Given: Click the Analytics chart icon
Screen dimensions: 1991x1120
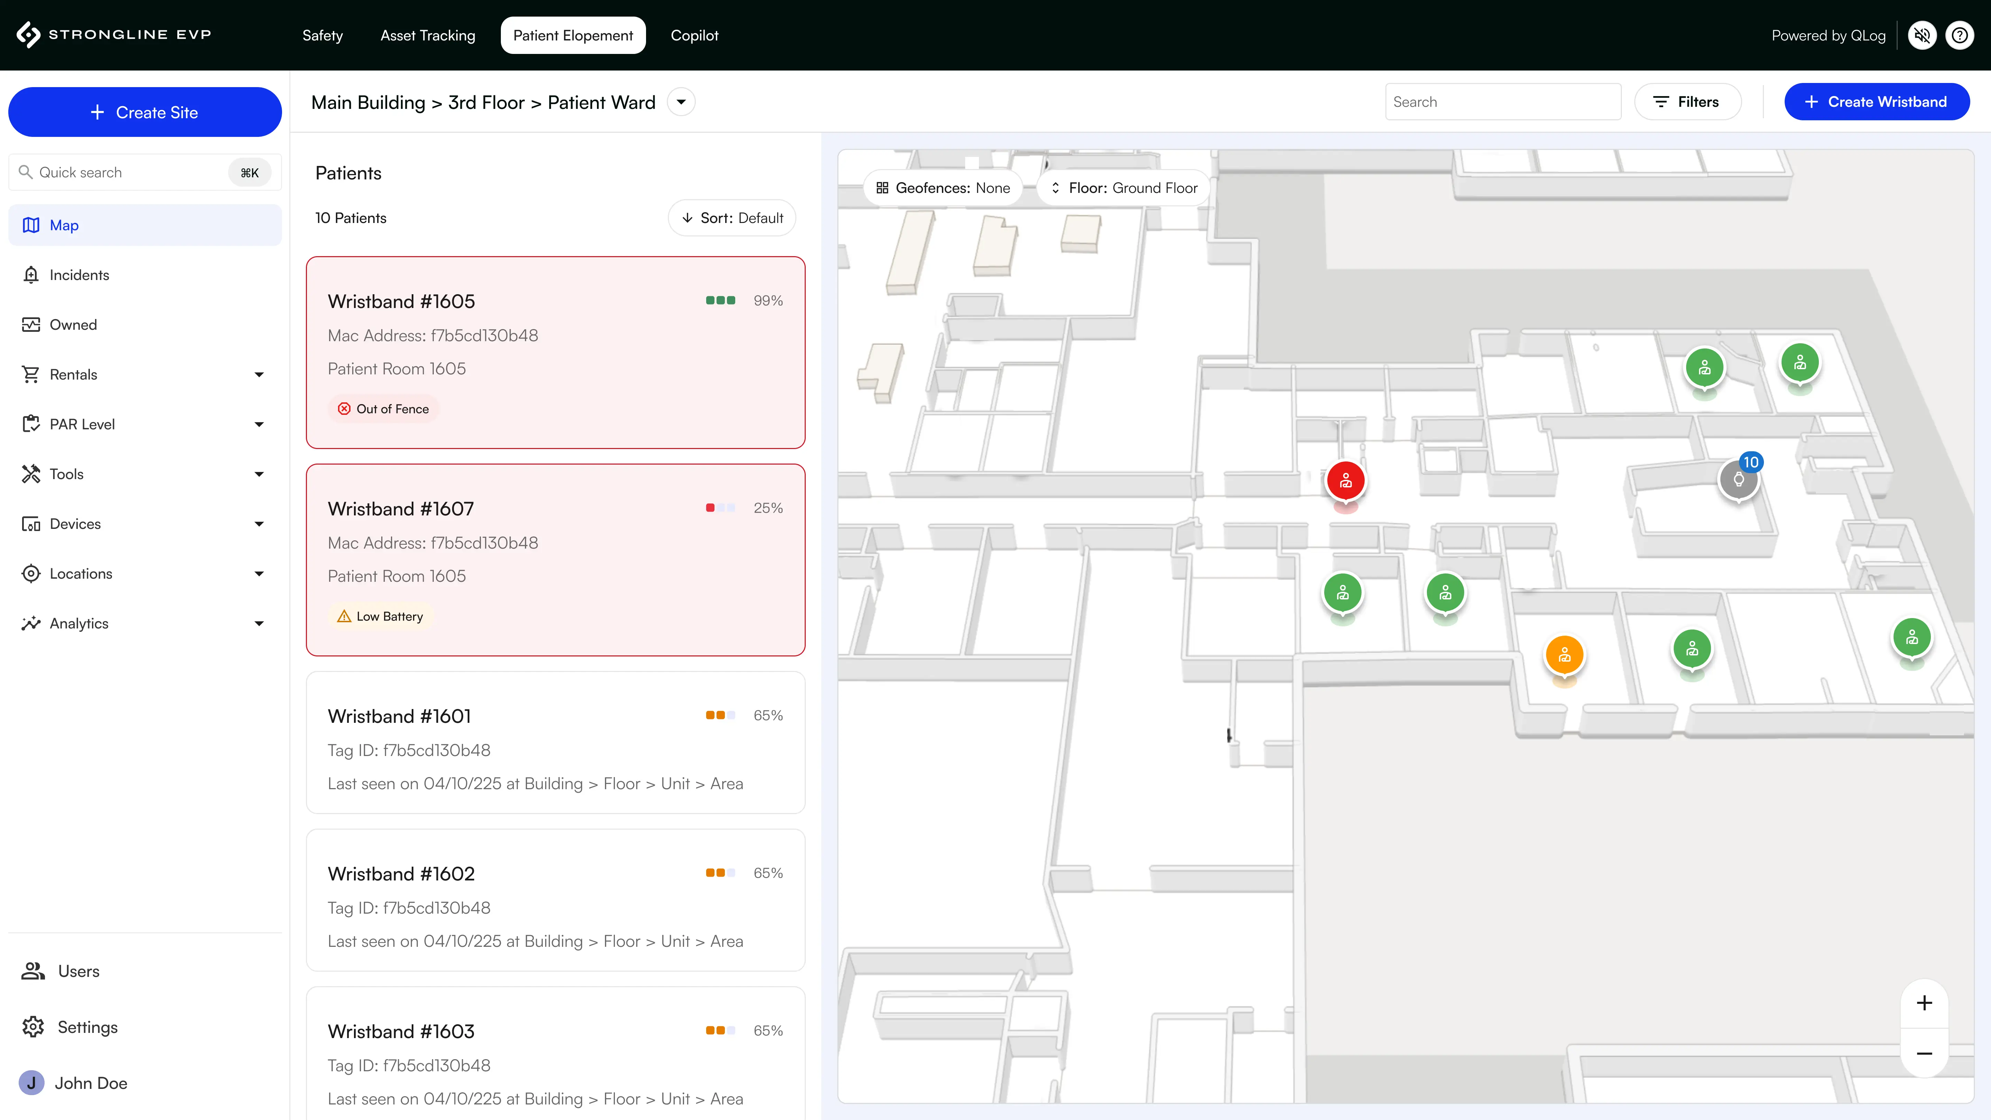Looking at the screenshot, I should pos(31,624).
